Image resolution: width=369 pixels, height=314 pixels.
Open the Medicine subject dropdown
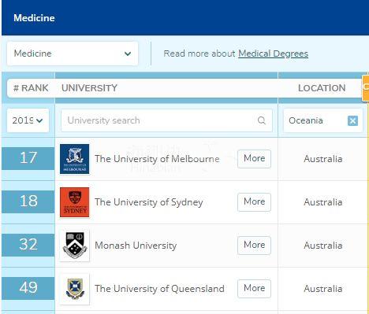click(x=73, y=54)
